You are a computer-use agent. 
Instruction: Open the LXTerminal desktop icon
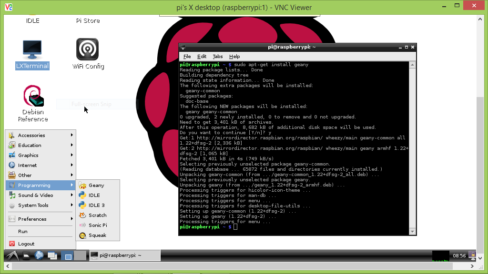[32, 51]
